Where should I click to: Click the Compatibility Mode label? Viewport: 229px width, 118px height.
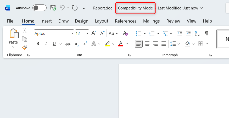[x=135, y=8]
